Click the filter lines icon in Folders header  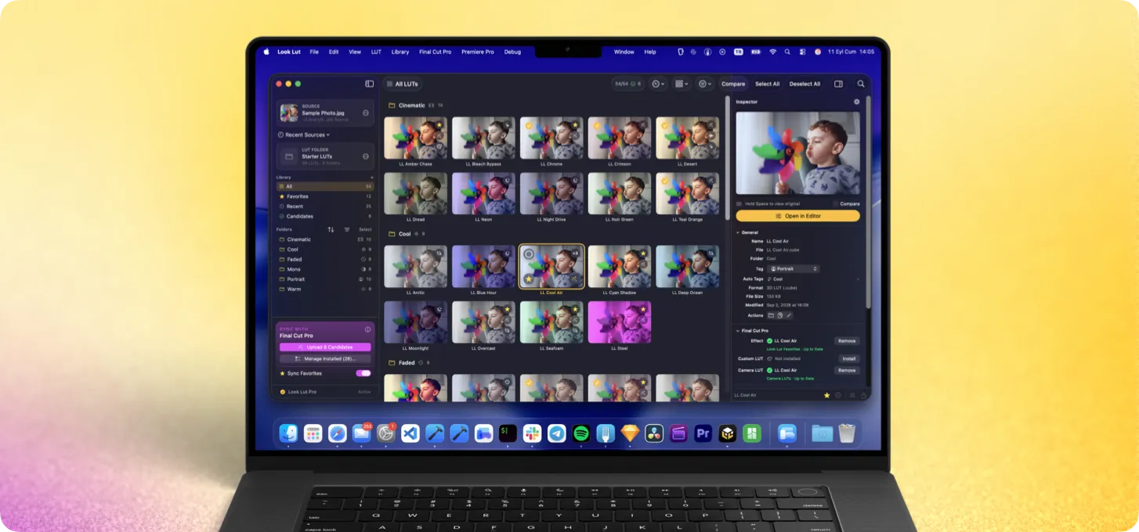tap(347, 229)
